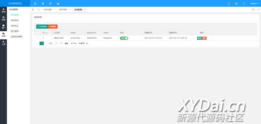Click the refresh icon in top bar
Image resolution: width=261 pixels, height=124 pixels.
(51, 4)
